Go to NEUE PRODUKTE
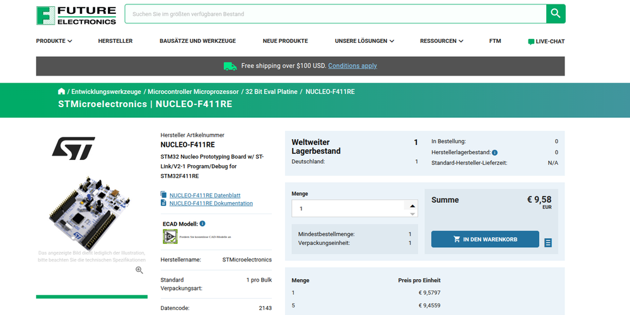The image size is (630, 315). coord(285,41)
